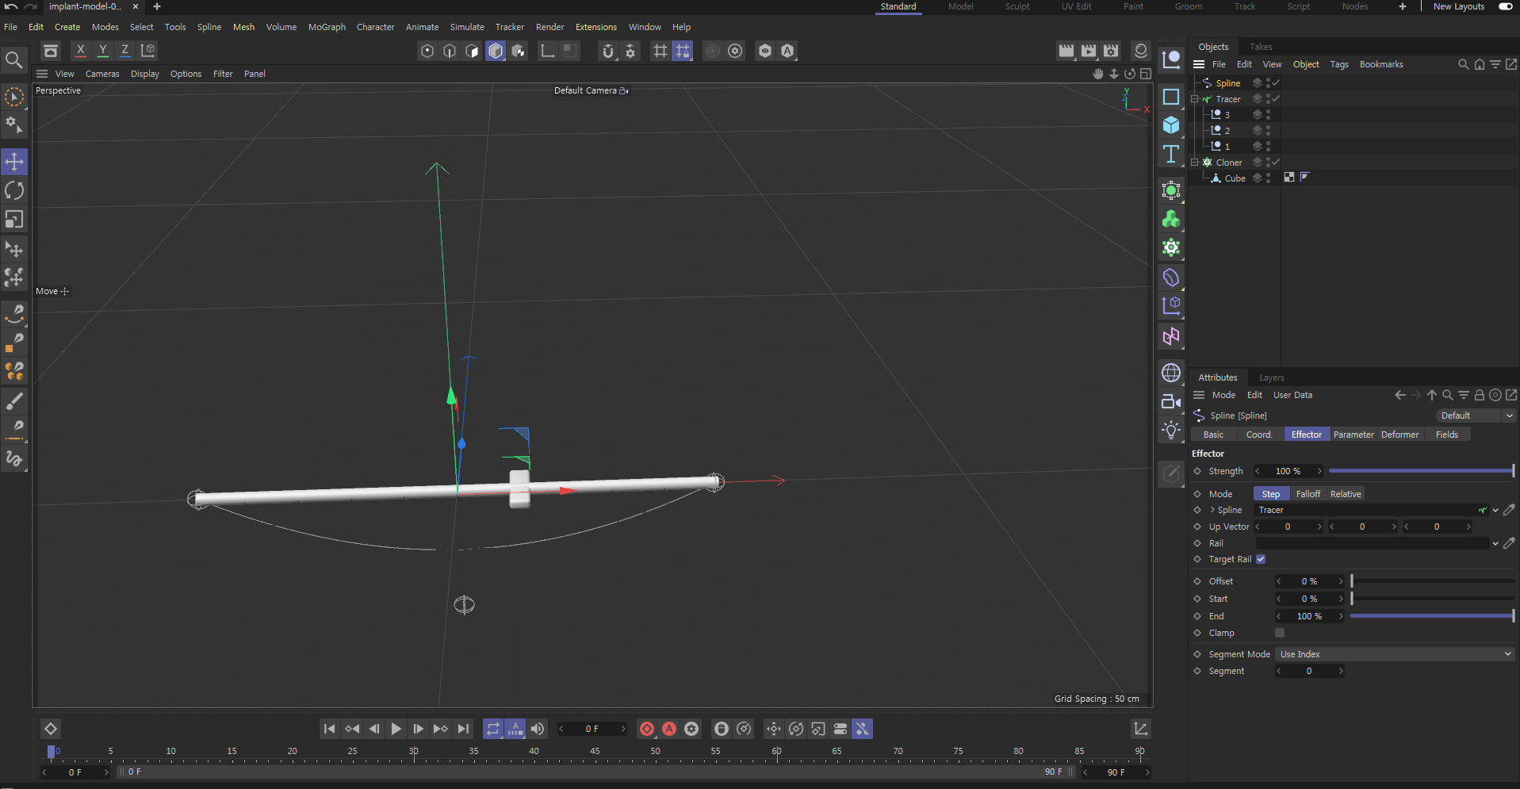Click the Cube primitive icon in side palette
Viewport: 1520px width, 789px height.
click(x=1171, y=125)
